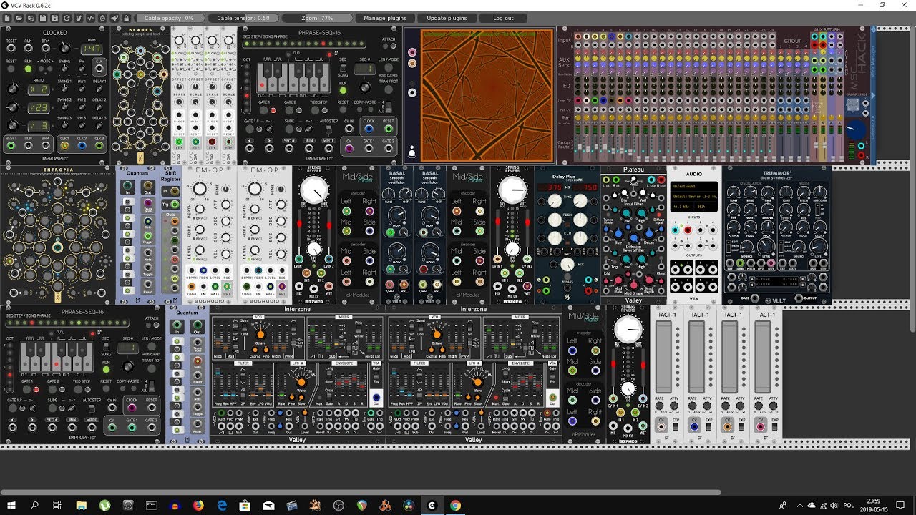Click the CLOCKED ratio display showing /23
The width and height of the screenshot is (916, 515).
(38, 107)
